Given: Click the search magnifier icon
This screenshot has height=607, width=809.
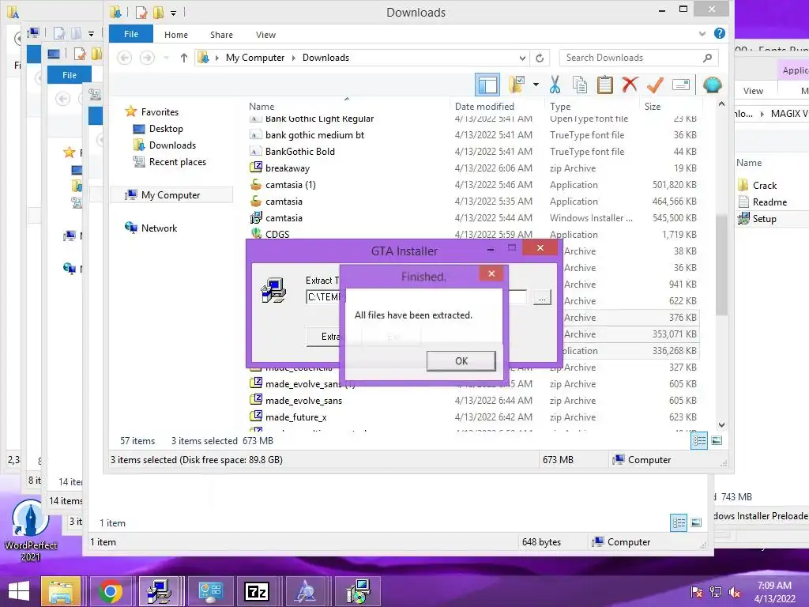Looking at the screenshot, I should pos(707,58).
